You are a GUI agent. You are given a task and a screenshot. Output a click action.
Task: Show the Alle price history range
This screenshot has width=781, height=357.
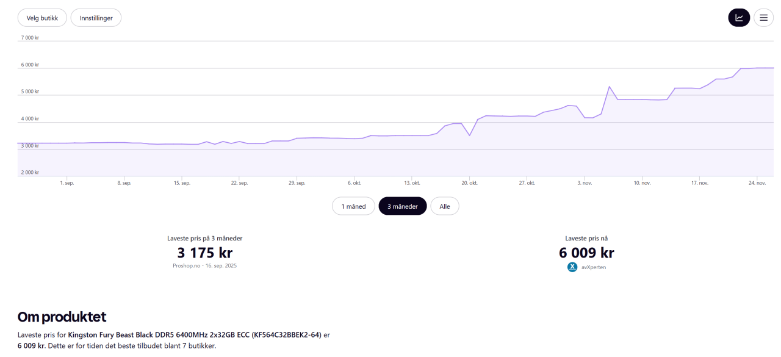click(445, 206)
